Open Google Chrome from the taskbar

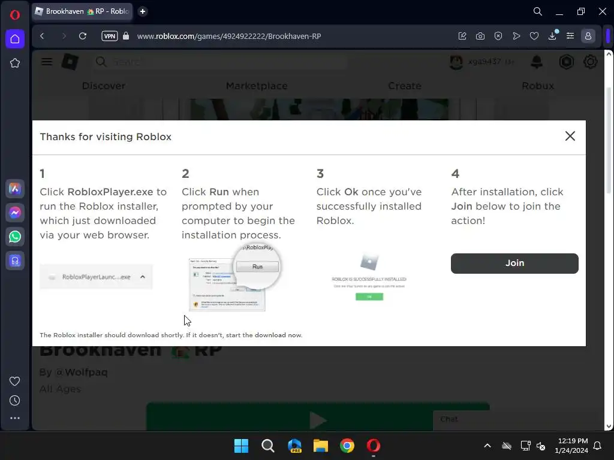(x=347, y=446)
